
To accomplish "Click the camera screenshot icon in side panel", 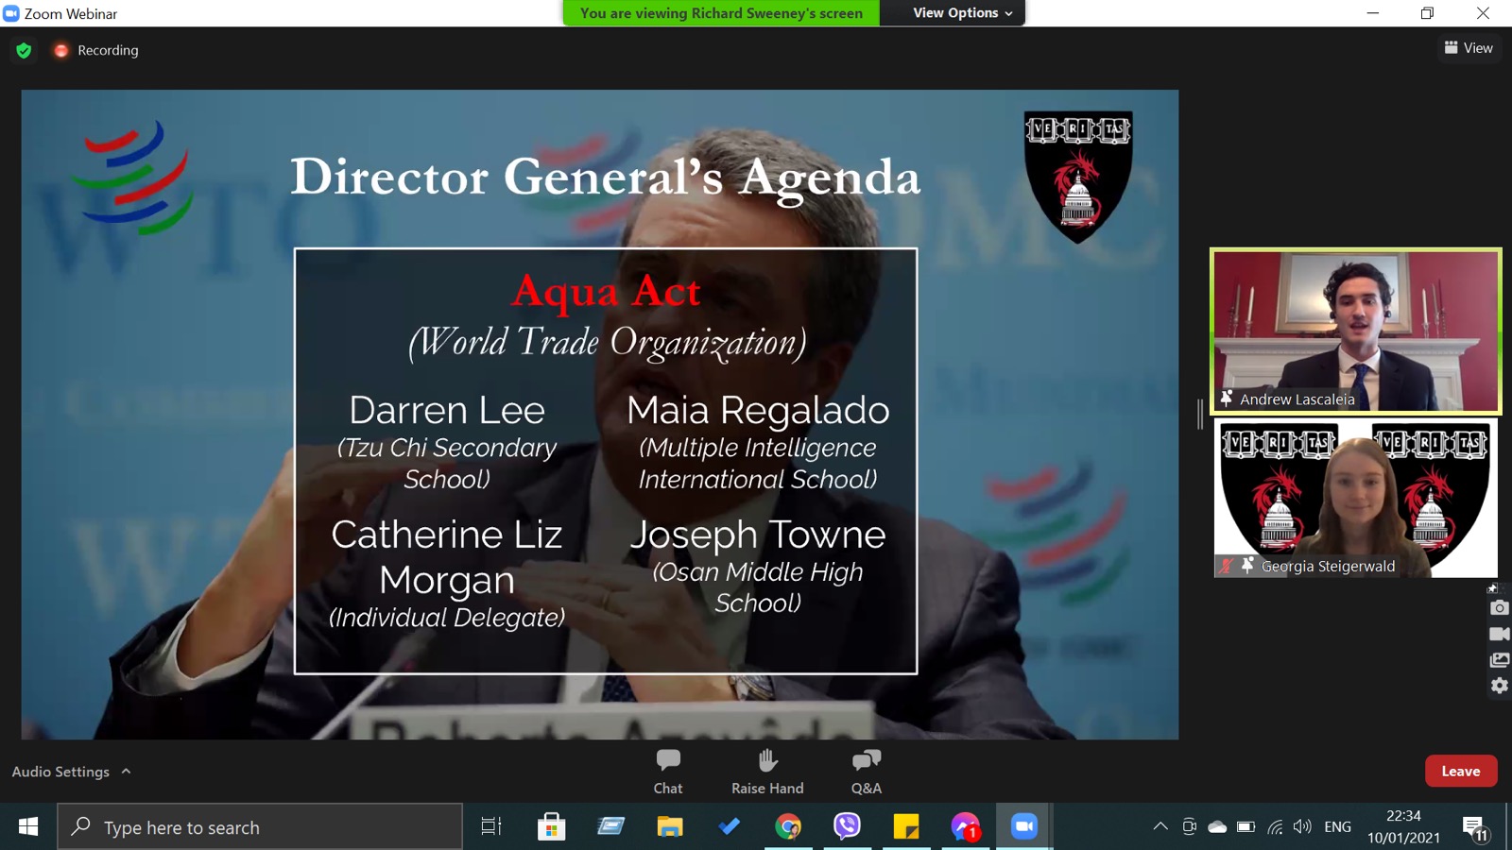I will click(1499, 608).
